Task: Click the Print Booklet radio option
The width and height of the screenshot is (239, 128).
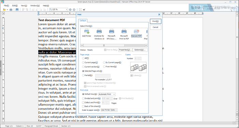Action: pos(120,98)
